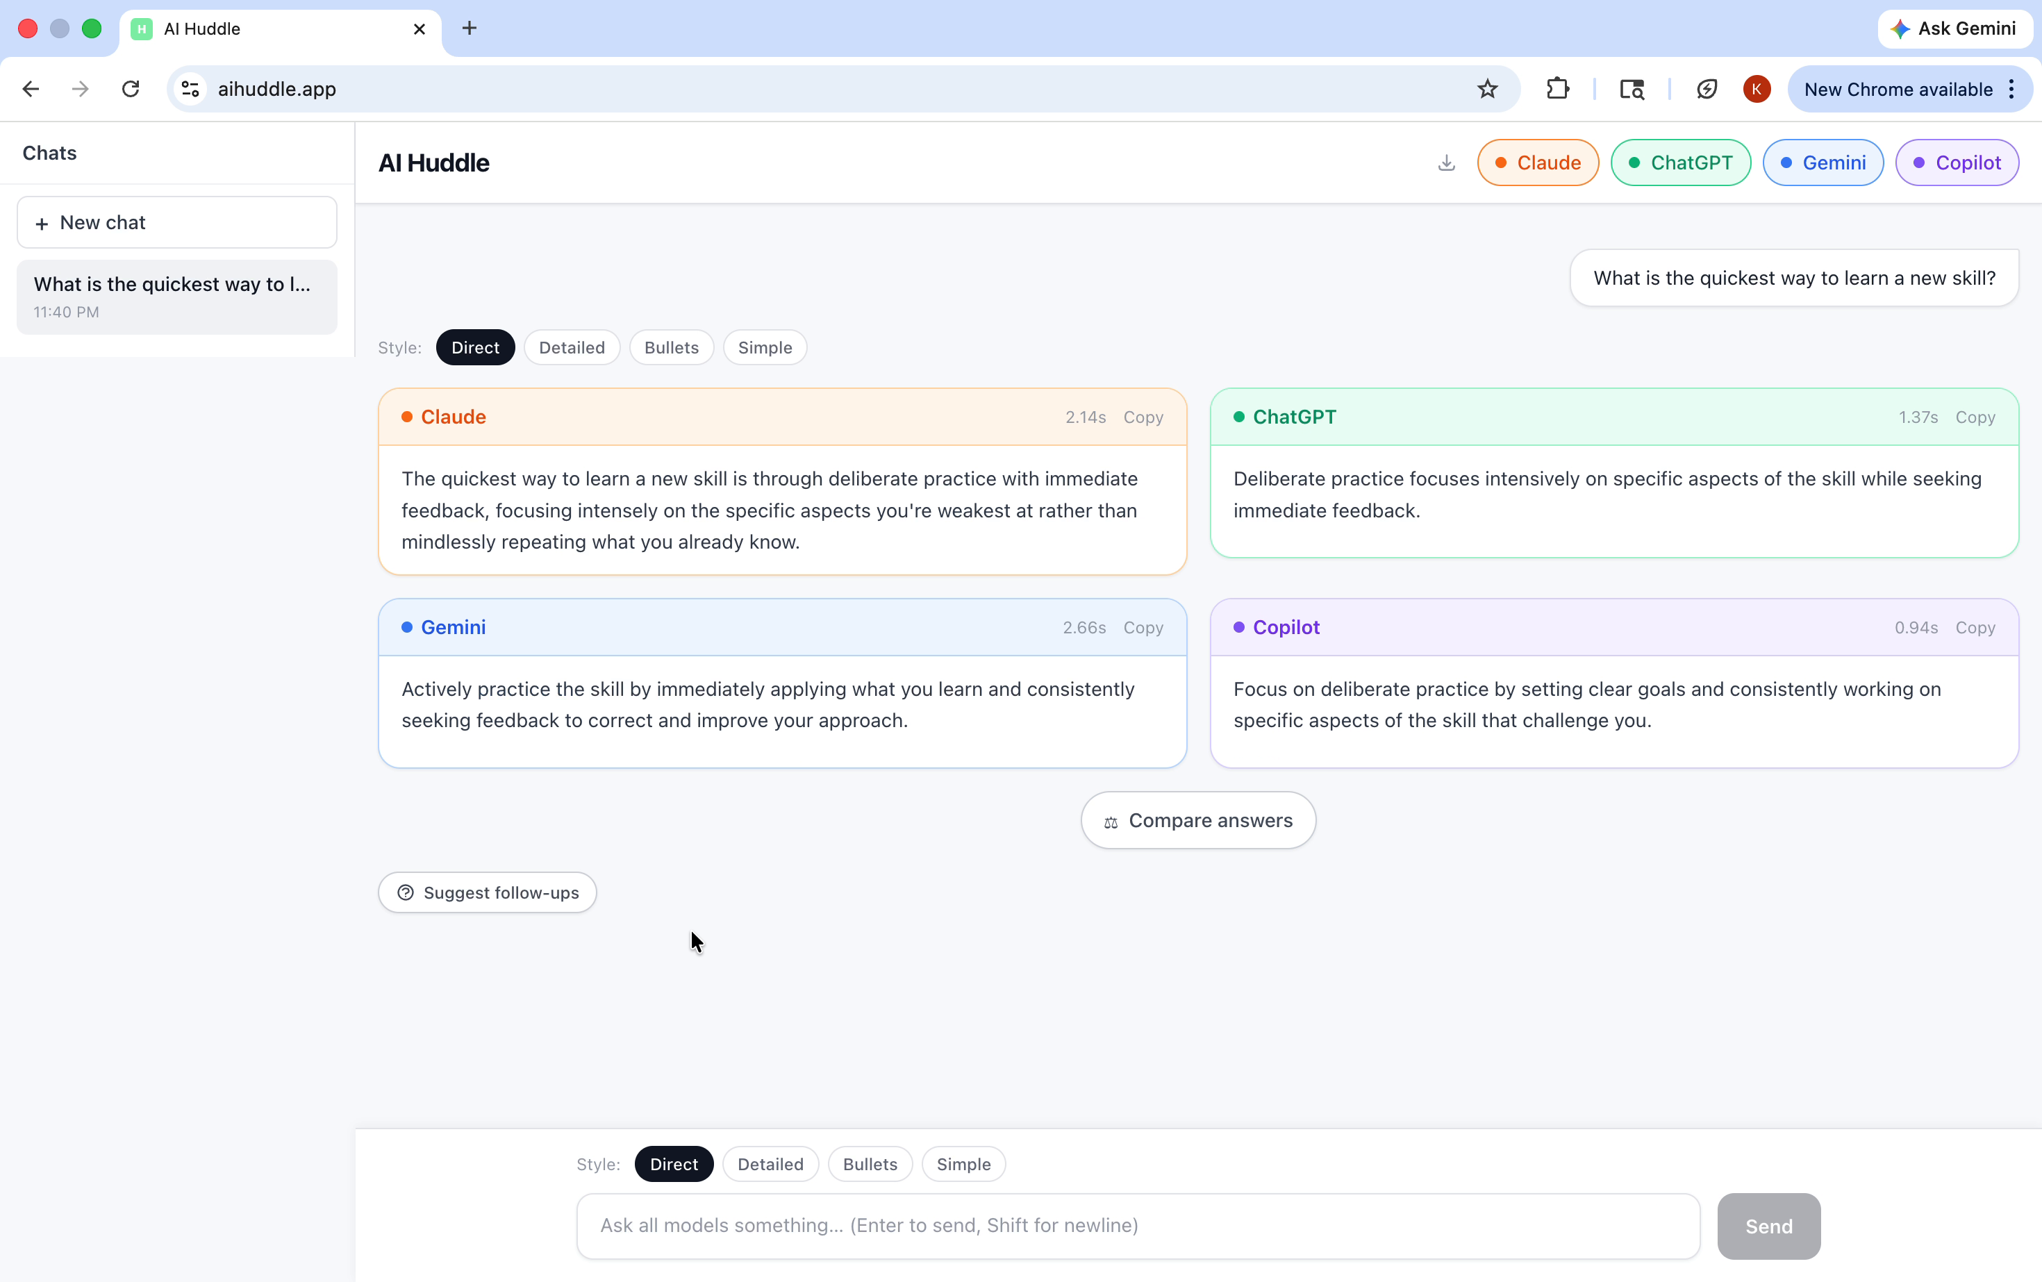Toggle the Gemini model chip
The image size is (2042, 1282).
[x=1823, y=163]
